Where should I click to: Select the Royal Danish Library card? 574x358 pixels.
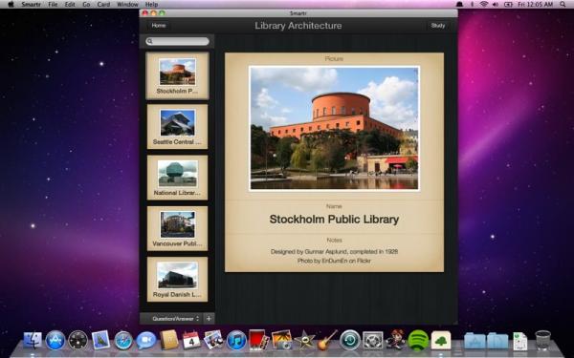pos(178,279)
